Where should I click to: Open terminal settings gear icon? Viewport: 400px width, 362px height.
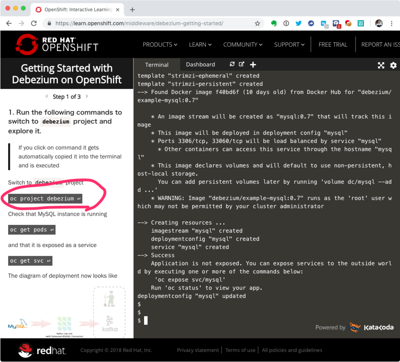point(393,65)
